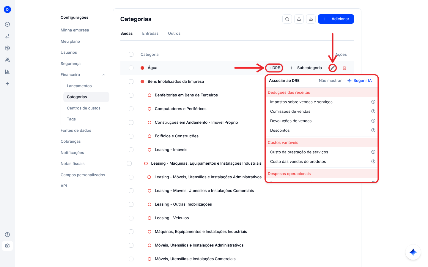The image size is (428, 267).
Task: Click the upload icon next to search
Action: pos(299,19)
